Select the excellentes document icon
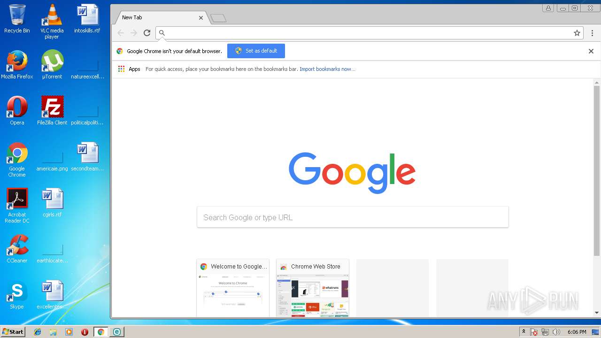601x338 pixels. point(52,295)
